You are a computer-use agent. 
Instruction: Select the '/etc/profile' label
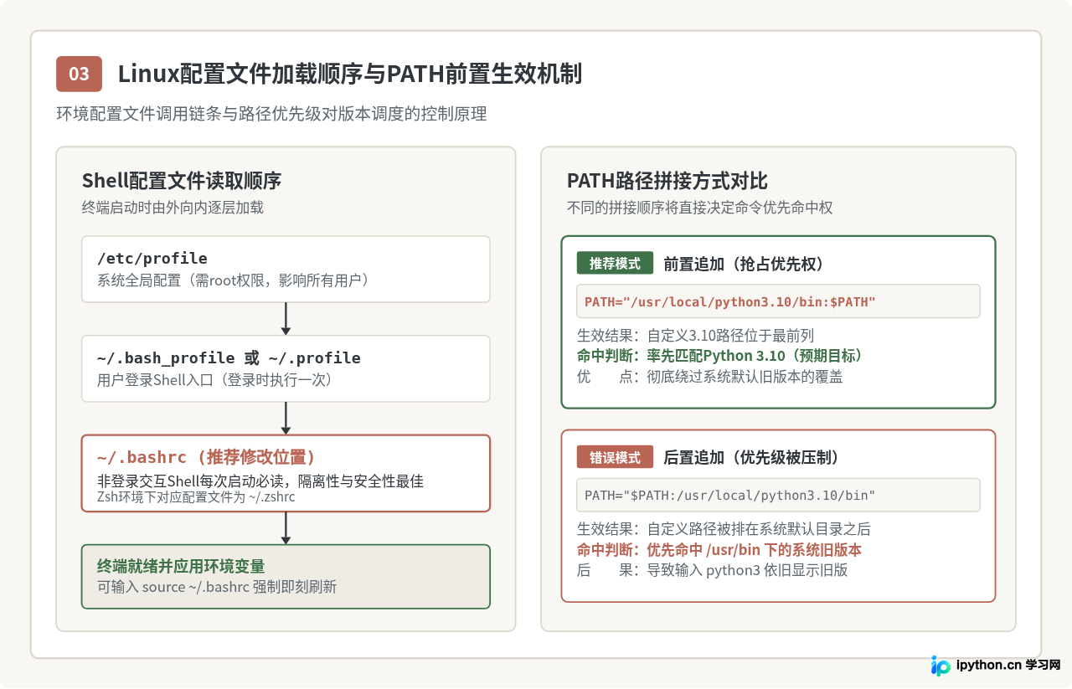[152, 259]
